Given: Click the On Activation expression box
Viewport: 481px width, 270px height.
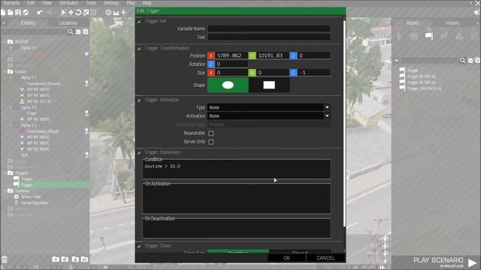Looking at the screenshot, I should pos(237,199).
